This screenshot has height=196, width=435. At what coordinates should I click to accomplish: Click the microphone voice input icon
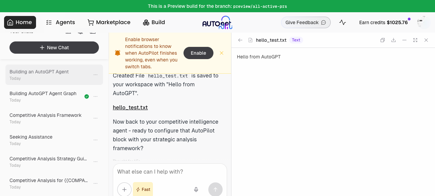(x=196, y=190)
